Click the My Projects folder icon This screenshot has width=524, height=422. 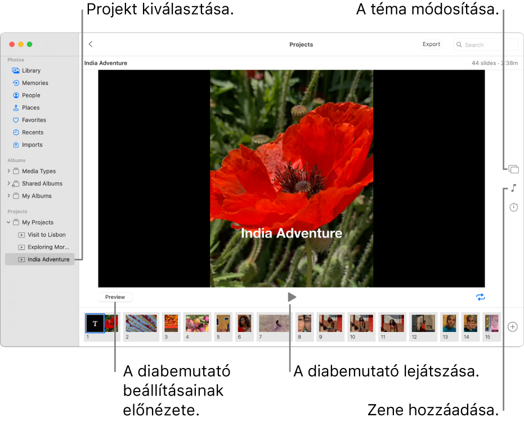tap(16, 222)
